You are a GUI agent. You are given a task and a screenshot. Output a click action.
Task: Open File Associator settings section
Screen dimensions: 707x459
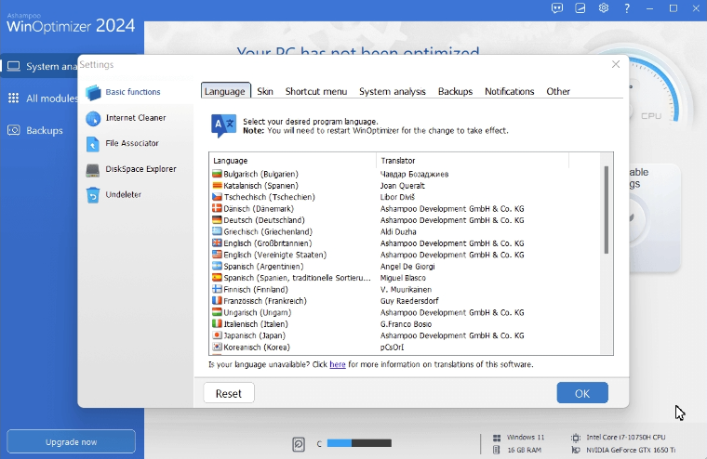coord(131,143)
